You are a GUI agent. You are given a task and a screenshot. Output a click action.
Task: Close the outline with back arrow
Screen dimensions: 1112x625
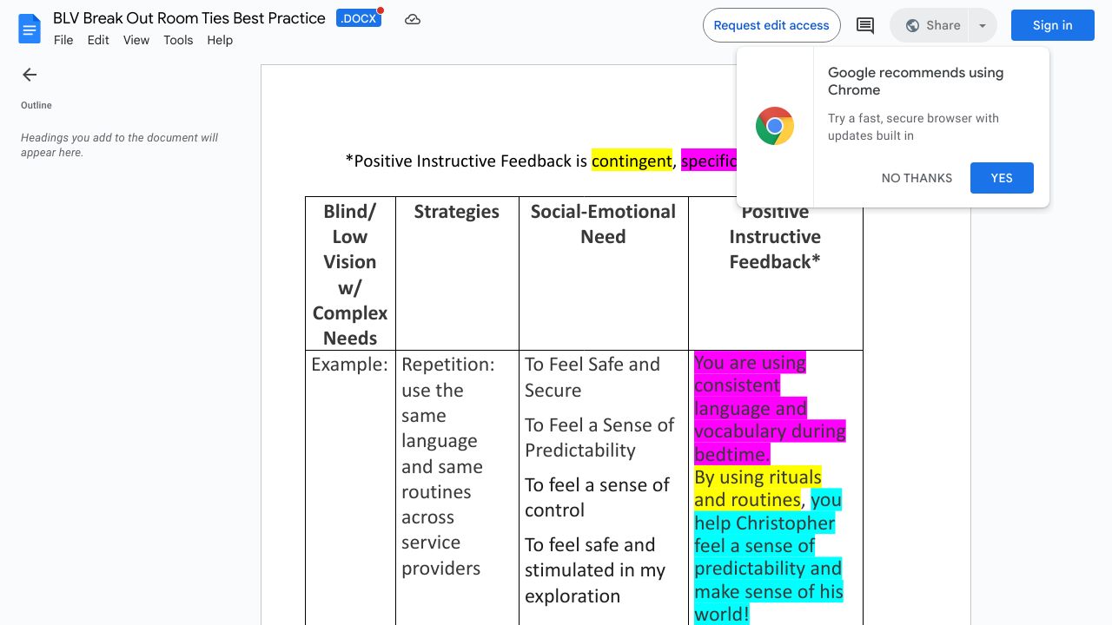coord(30,75)
